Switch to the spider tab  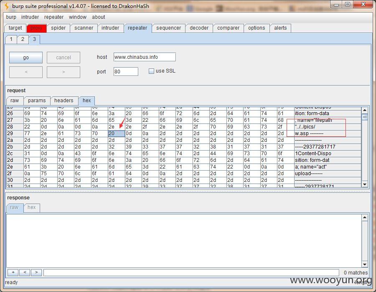pyautogui.click(x=58, y=28)
